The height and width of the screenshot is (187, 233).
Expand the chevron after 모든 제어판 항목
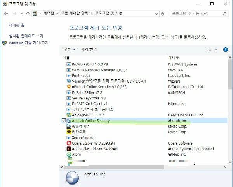[92, 14]
